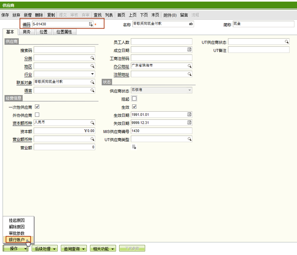
Task: Open the 位置属性 tab
Action: tap(64, 32)
